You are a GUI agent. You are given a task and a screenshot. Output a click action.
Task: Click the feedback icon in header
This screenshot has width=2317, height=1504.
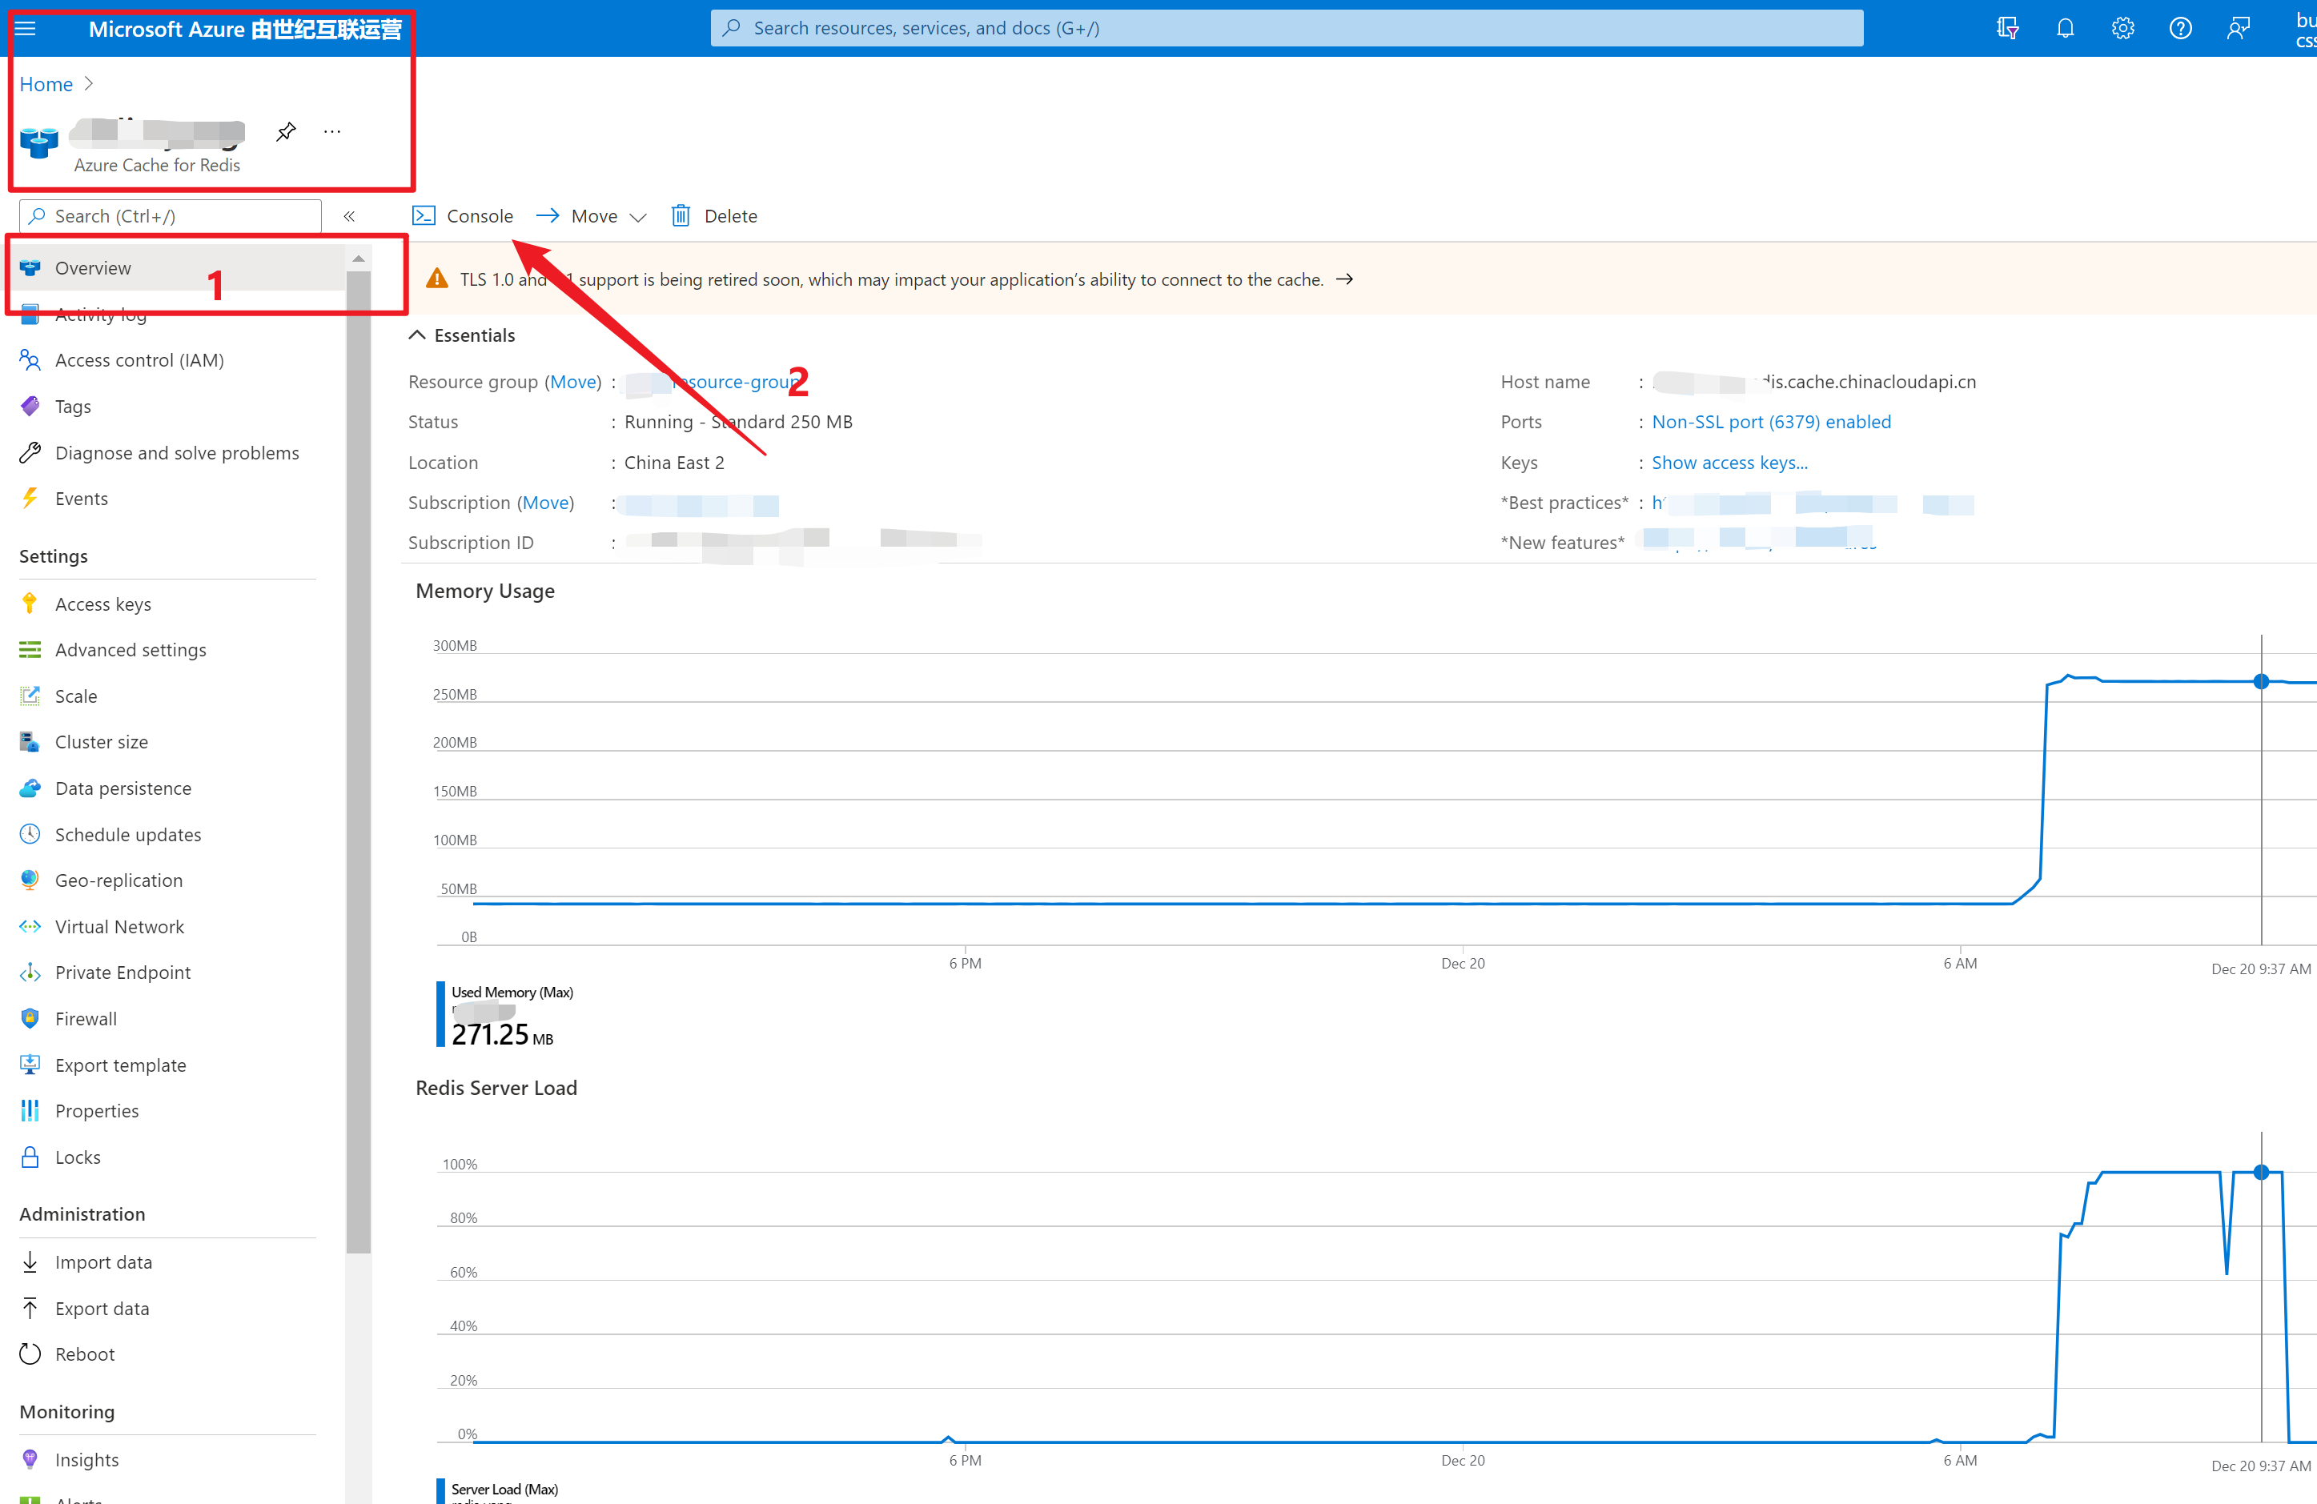click(x=2239, y=28)
